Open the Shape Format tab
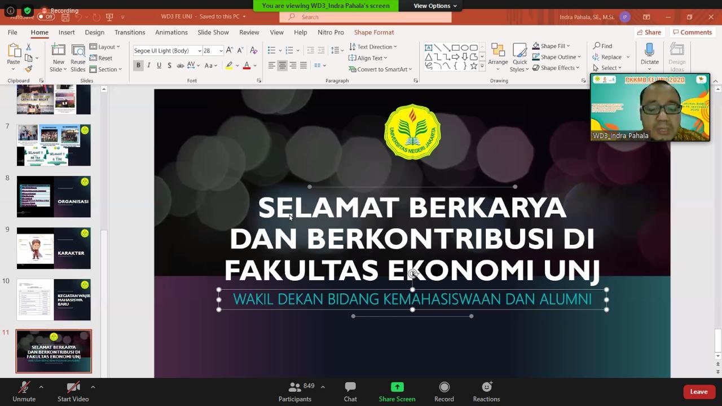Image resolution: width=722 pixels, height=406 pixels. [x=374, y=33]
